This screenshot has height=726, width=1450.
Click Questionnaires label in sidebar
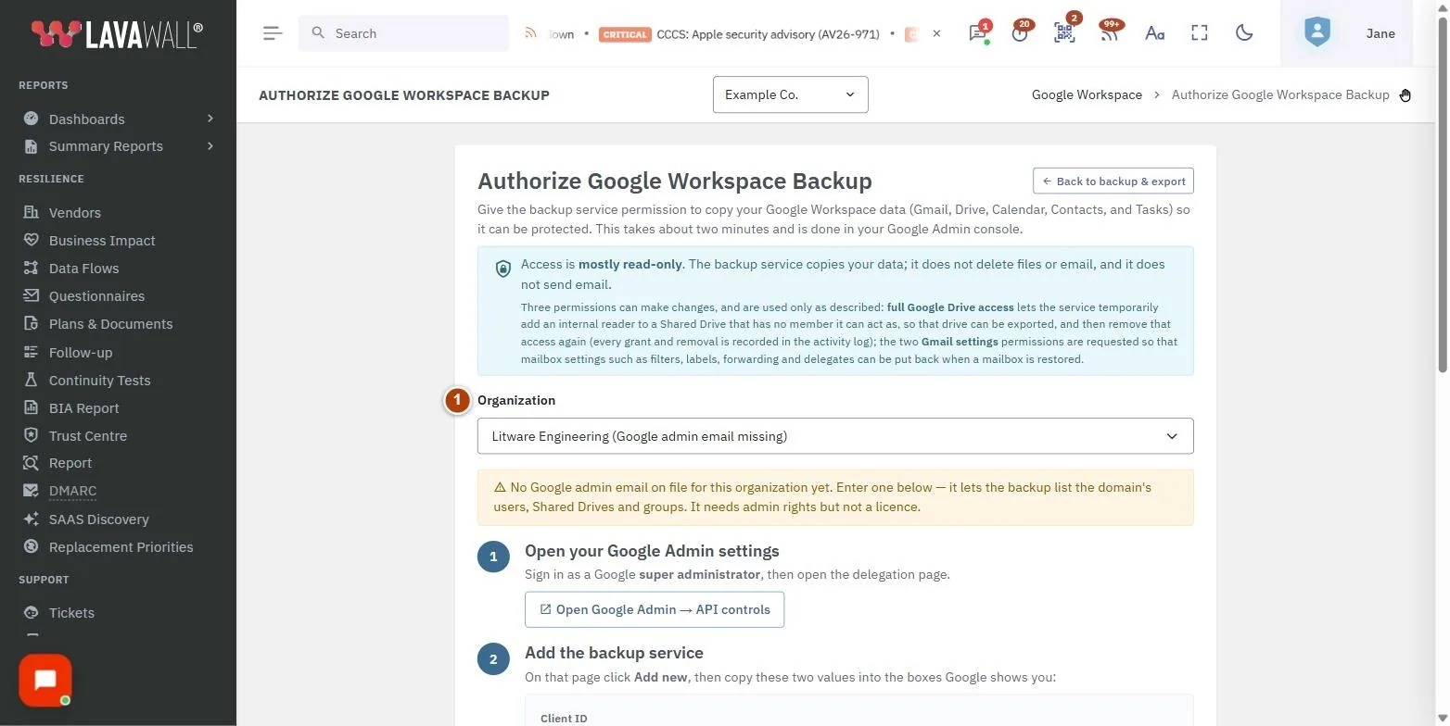click(x=96, y=295)
